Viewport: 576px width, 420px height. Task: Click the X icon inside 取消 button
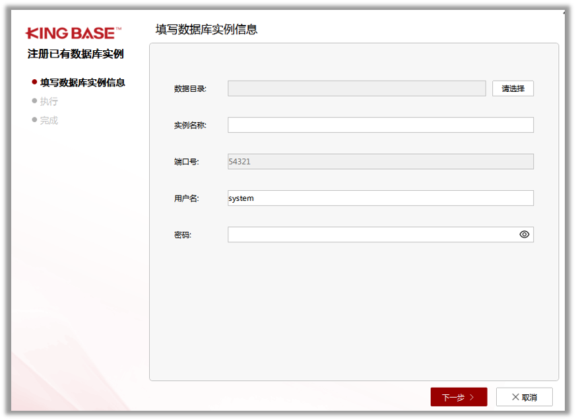pyautogui.click(x=516, y=396)
